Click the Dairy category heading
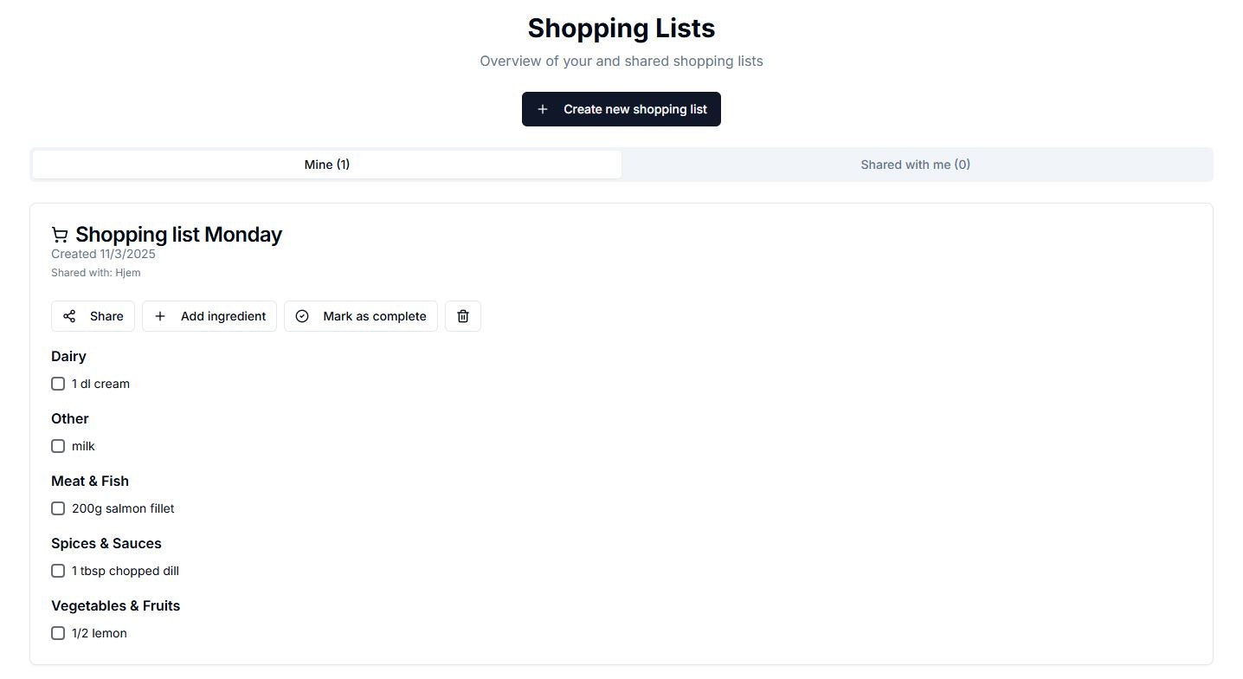The image size is (1243, 679). click(x=68, y=356)
